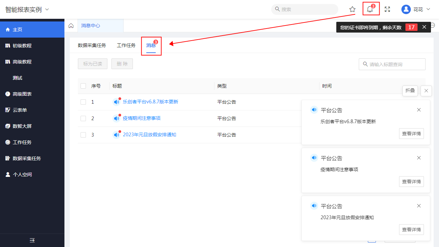Expand the 智能报表实例 dropdown

click(x=47, y=9)
